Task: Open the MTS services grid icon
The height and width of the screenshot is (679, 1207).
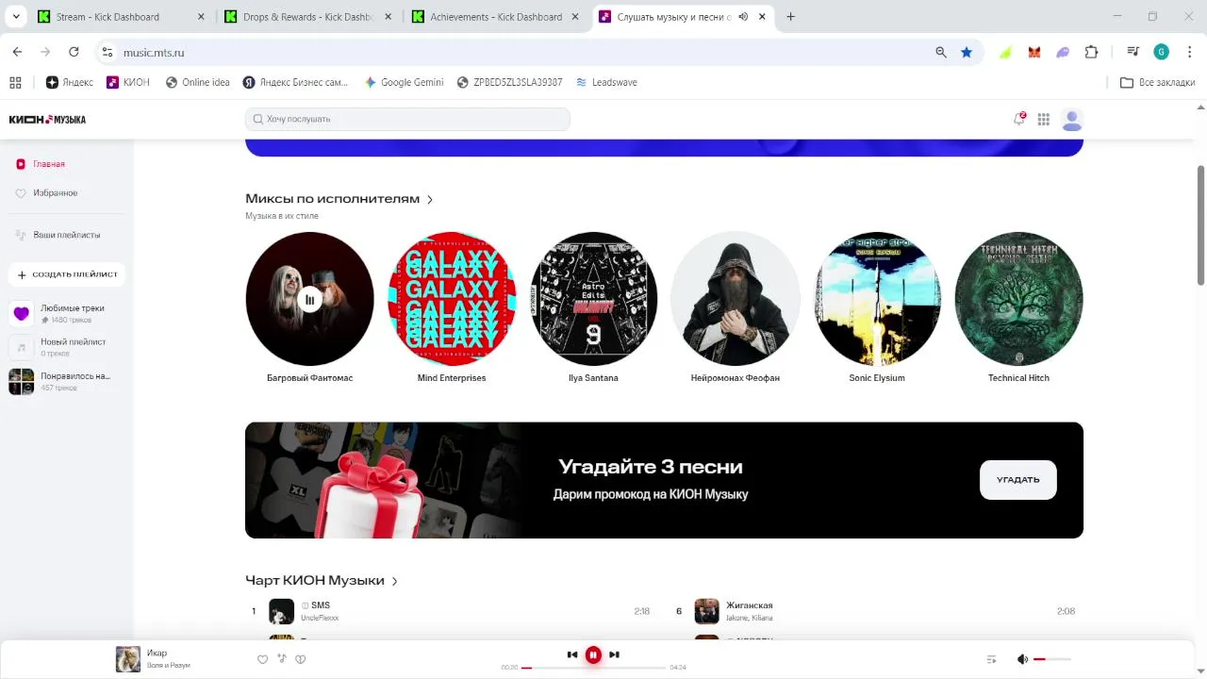Action: [x=1044, y=119]
